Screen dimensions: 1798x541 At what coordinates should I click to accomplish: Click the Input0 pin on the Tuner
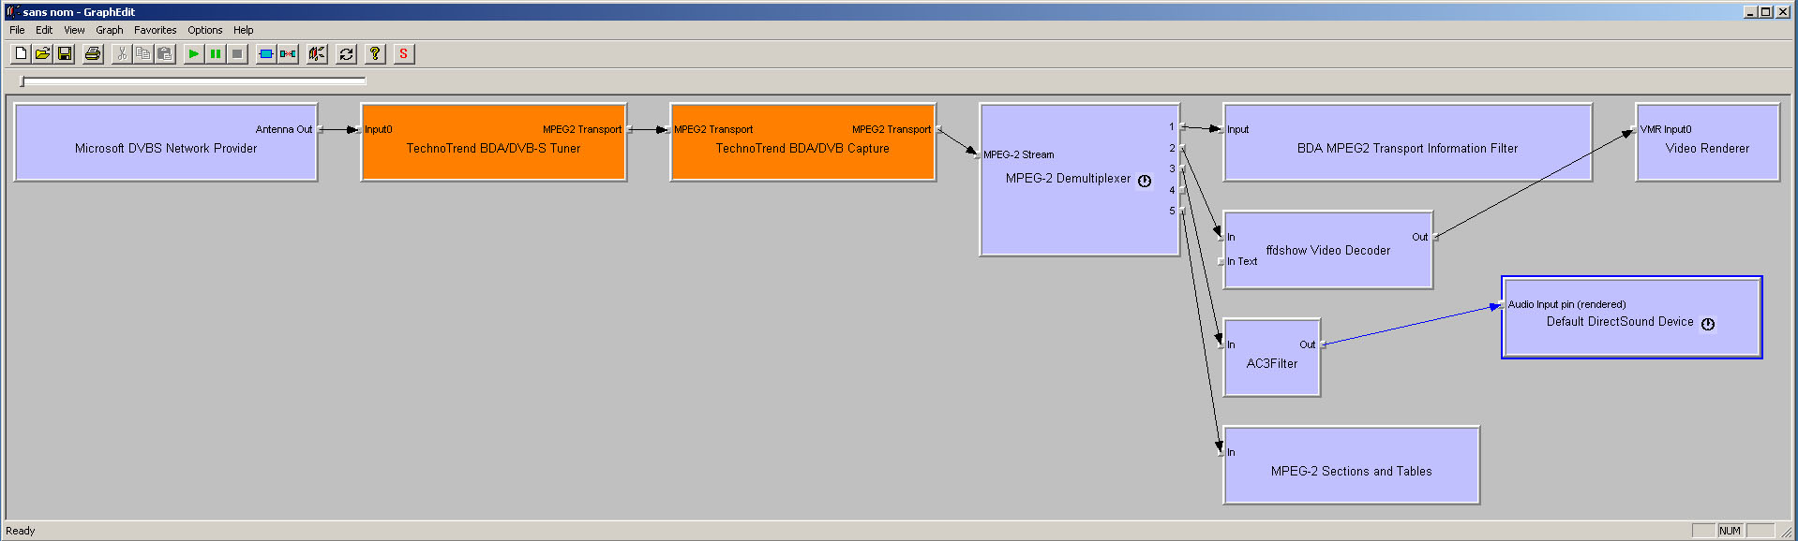point(379,130)
